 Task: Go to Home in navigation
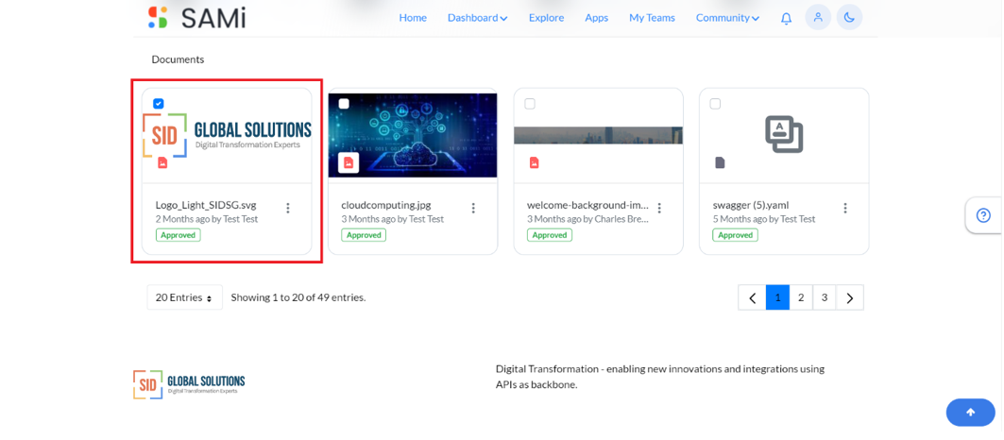click(413, 18)
